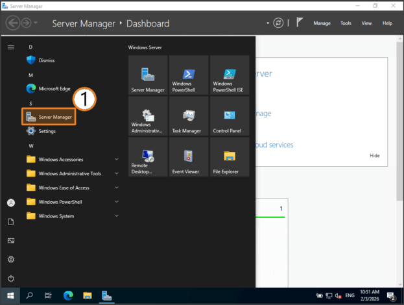The image size is (404, 305).
Task: Open the dropdown arrow beside Refresh
Action: pos(268,23)
